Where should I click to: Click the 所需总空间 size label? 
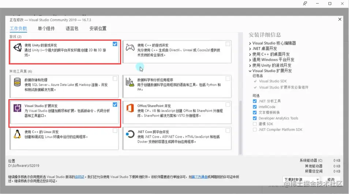point(314,171)
